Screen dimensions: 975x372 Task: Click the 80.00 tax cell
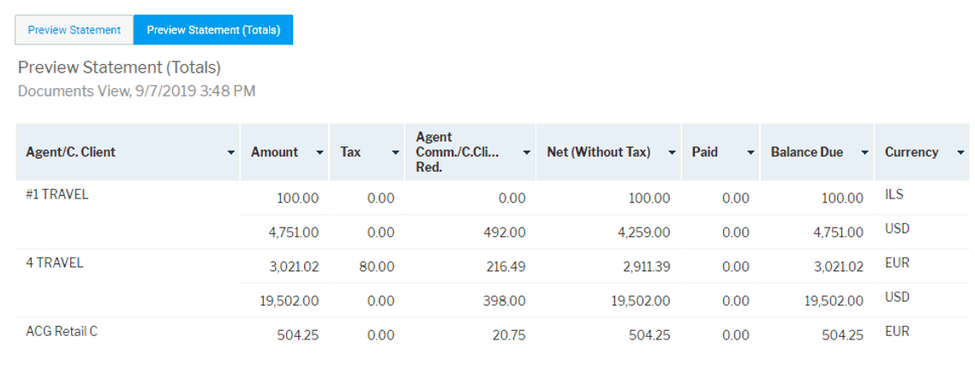click(x=378, y=267)
